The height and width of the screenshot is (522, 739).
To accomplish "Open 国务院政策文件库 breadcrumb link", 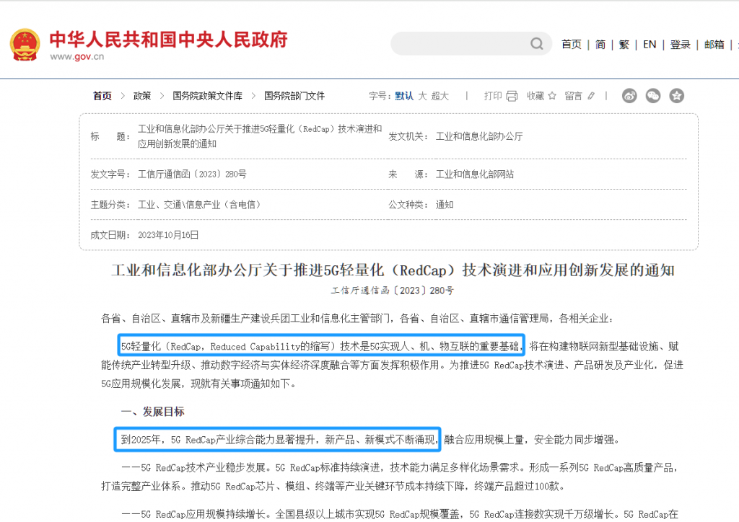I will 207,96.
